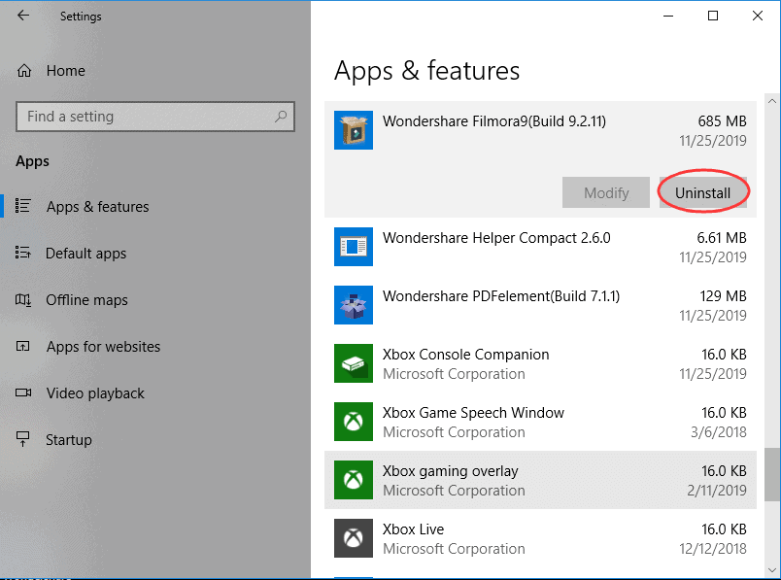
Task: Click the 12/12/2018 install date
Action: pos(713,549)
